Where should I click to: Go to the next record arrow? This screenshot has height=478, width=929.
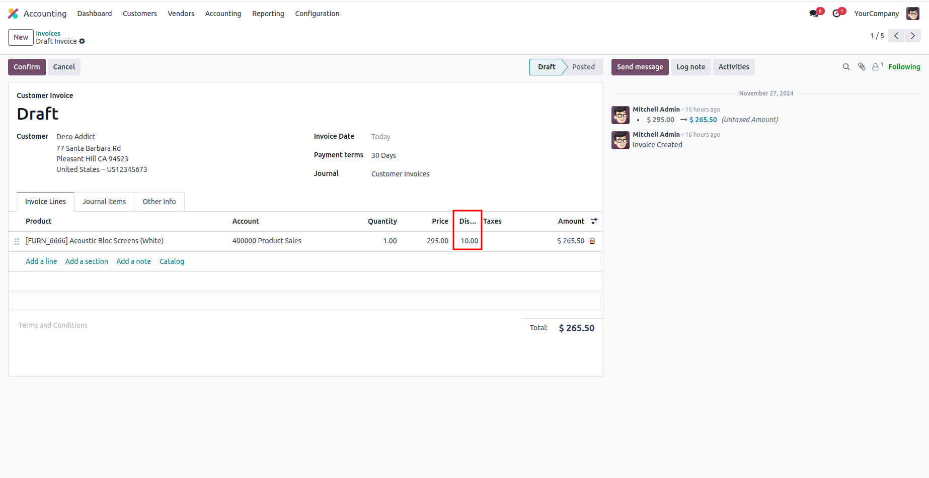coord(913,36)
